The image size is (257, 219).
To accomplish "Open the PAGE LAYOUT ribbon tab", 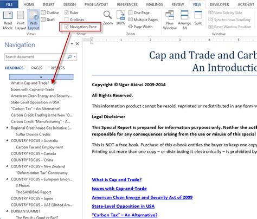I will click(x=97, y=4).
